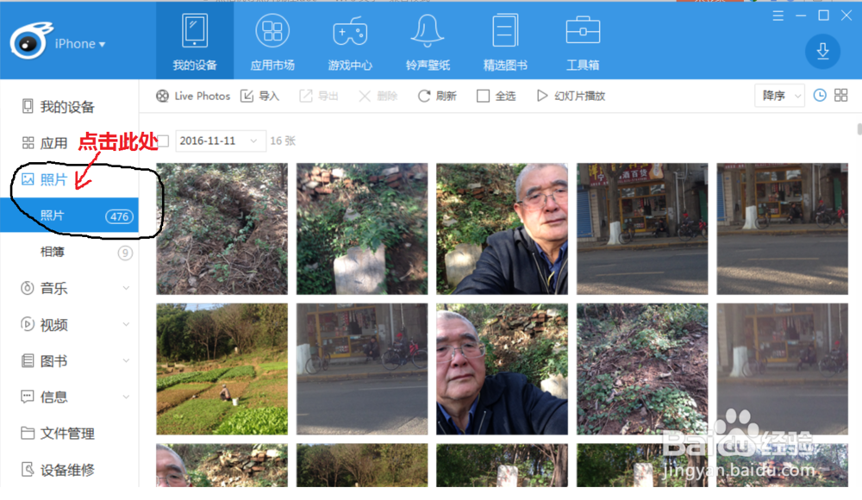The width and height of the screenshot is (862, 500).
Task: Expand the 图书 section chevron
Action: (126, 360)
